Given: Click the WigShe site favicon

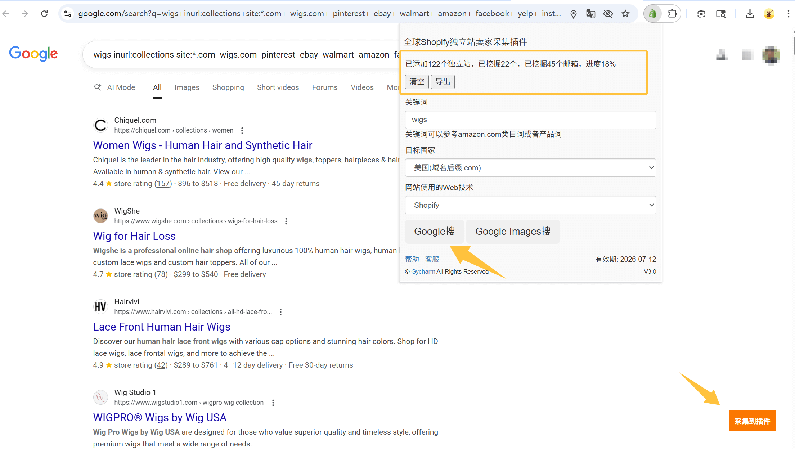Looking at the screenshot, I should point(100,216).
